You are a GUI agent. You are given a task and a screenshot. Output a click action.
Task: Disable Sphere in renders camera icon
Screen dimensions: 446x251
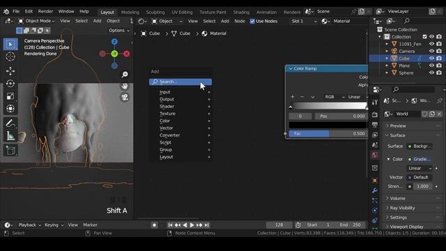click(x=439, y=73)
